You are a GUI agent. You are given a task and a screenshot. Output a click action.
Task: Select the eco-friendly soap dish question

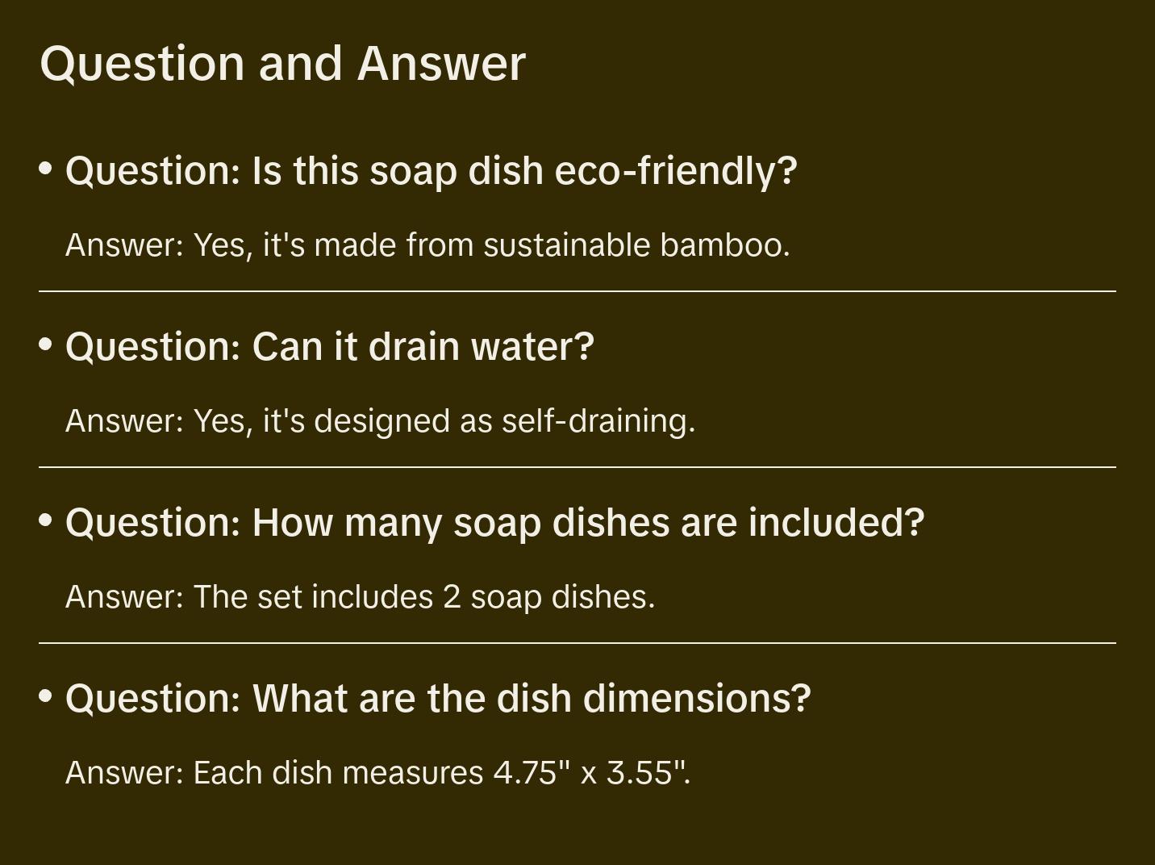[x=431, y=170]
